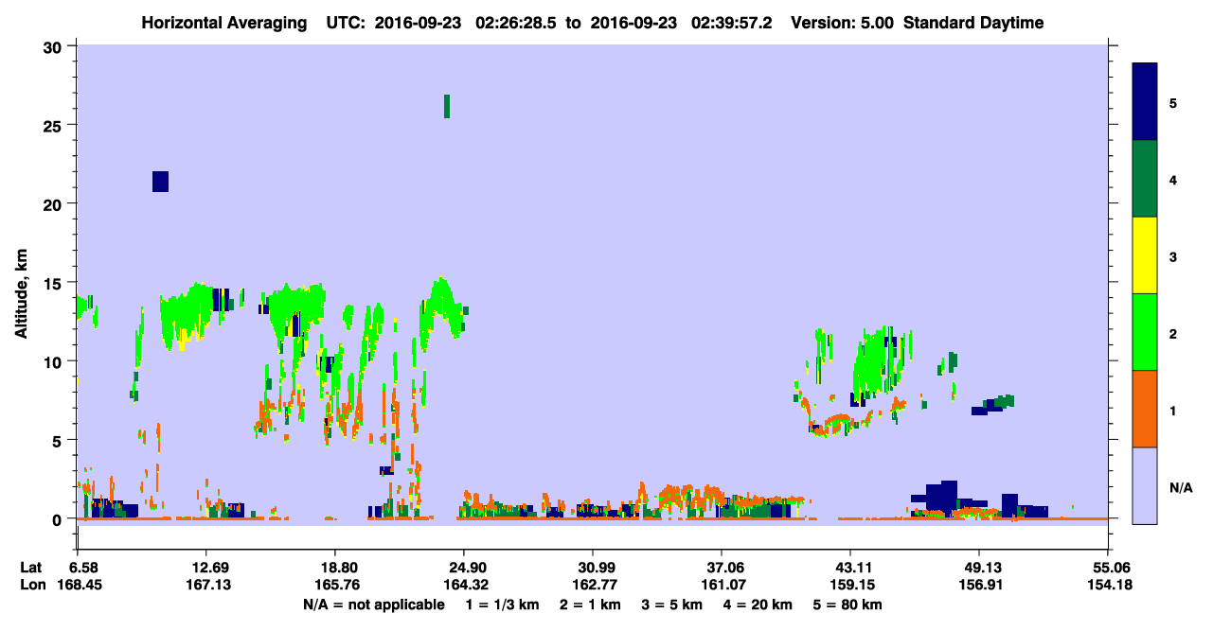The width and height of the screenshot is (1231, 631).
Task: Click longitude value 161.07
Action: coord(722,585)
